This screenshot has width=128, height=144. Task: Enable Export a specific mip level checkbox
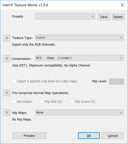tap(14, 81)
